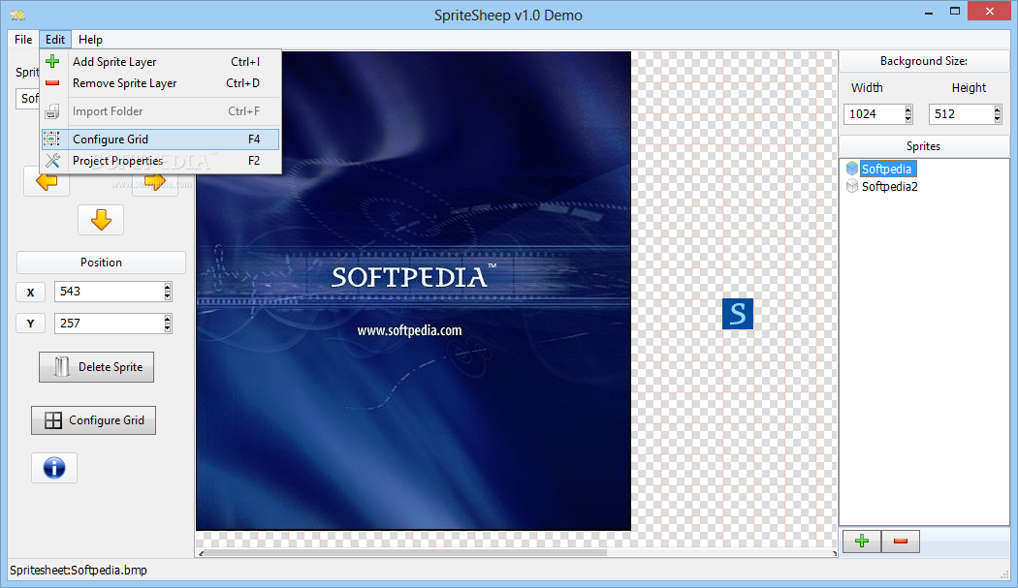Image resolution: width=1018 pixels, height=588 pixels.
Task: Open the Help menu
Action: point(90,40)
